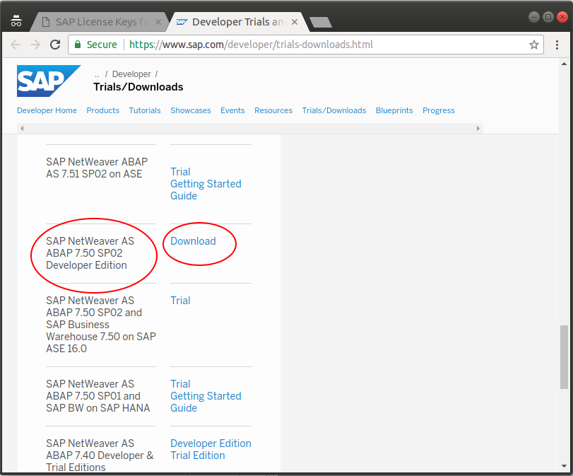
Task: Bookmark this page with the star icon
Action: [534, 45]
